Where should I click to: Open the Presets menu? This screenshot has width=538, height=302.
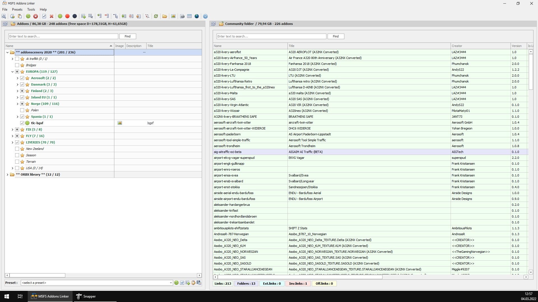[x=17, y=9]
